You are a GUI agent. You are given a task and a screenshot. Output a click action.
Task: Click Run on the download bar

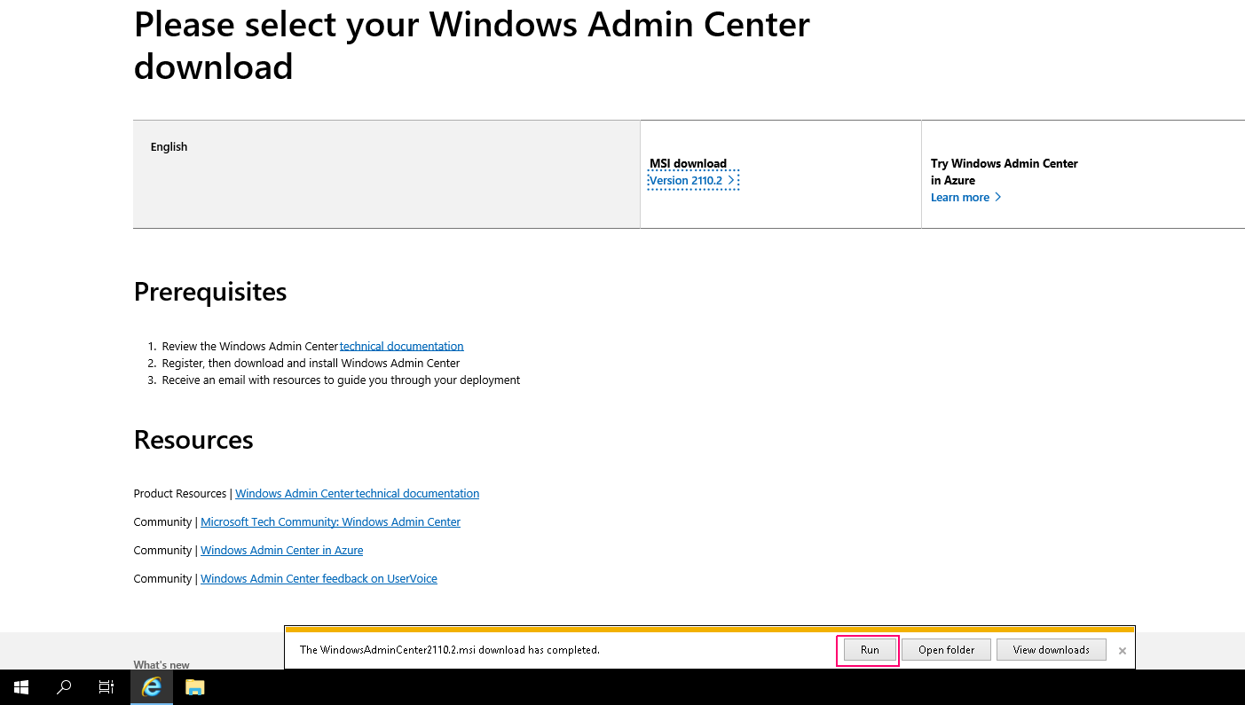(x=870, y=650)
